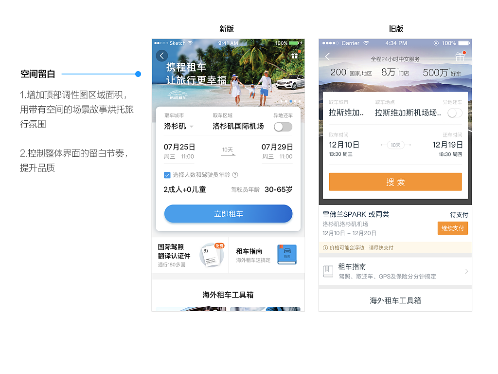Select driver age 30-65岁
Screen dimensions: 498x374
(278, 189)
